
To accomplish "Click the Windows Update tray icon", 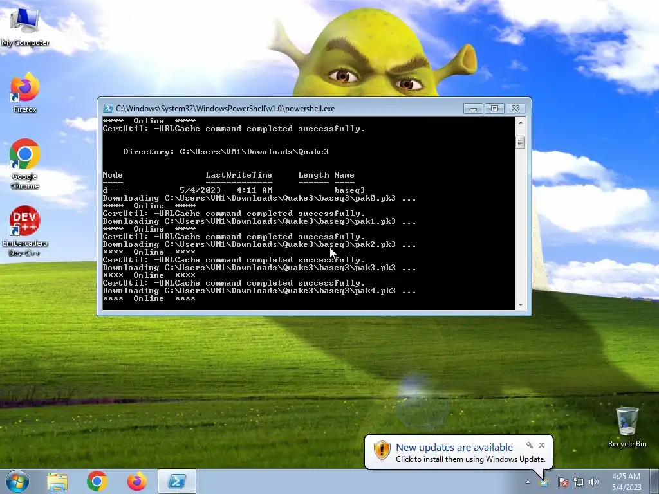I will [544, 482].
